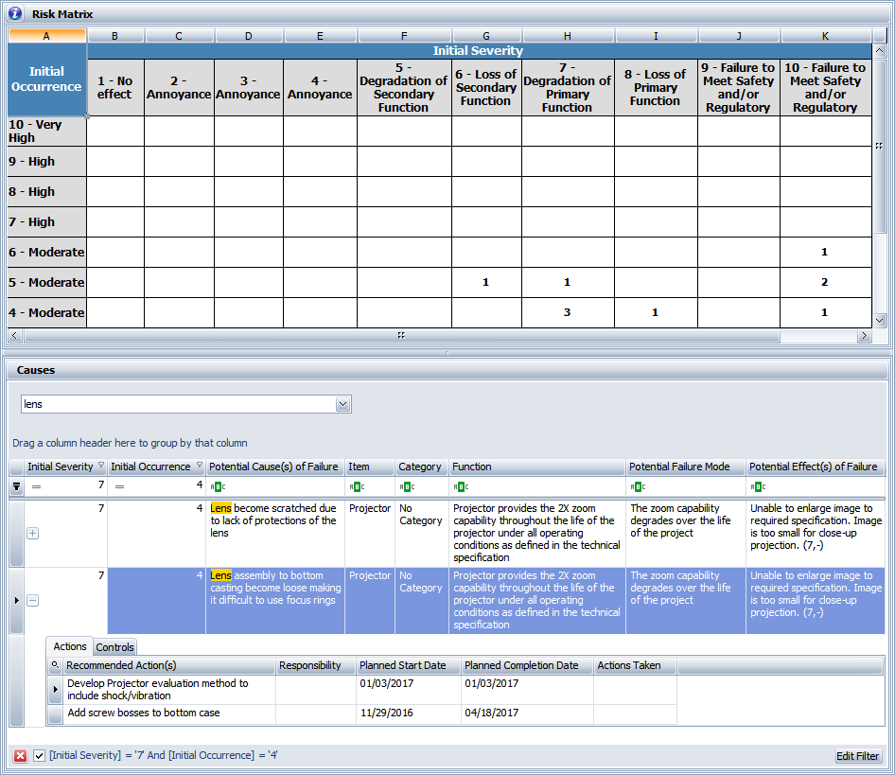
Task: Switch to the Controls tab
Action: tap(115, 647)
